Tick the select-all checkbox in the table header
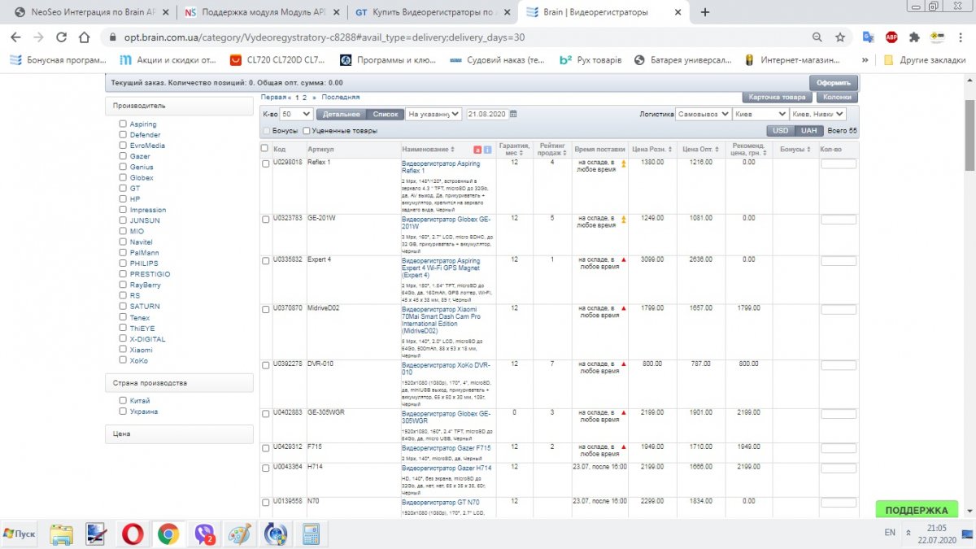This screenshot has width=976, height=549. [264, 148]
